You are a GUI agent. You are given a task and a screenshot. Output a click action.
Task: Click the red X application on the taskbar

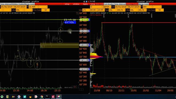53,97
